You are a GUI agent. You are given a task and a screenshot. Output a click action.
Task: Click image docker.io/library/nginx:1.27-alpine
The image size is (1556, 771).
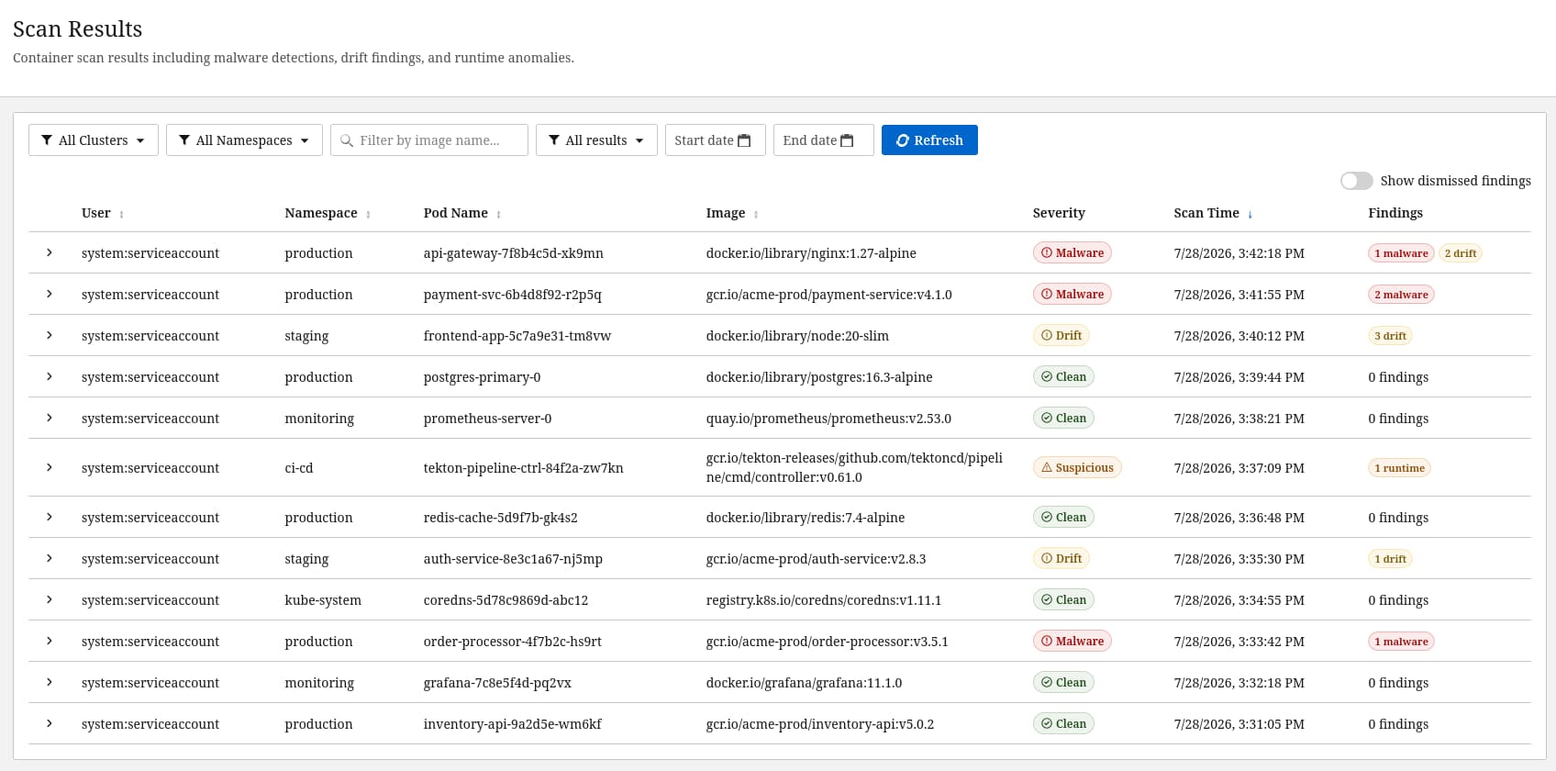(x=811, y=253)
